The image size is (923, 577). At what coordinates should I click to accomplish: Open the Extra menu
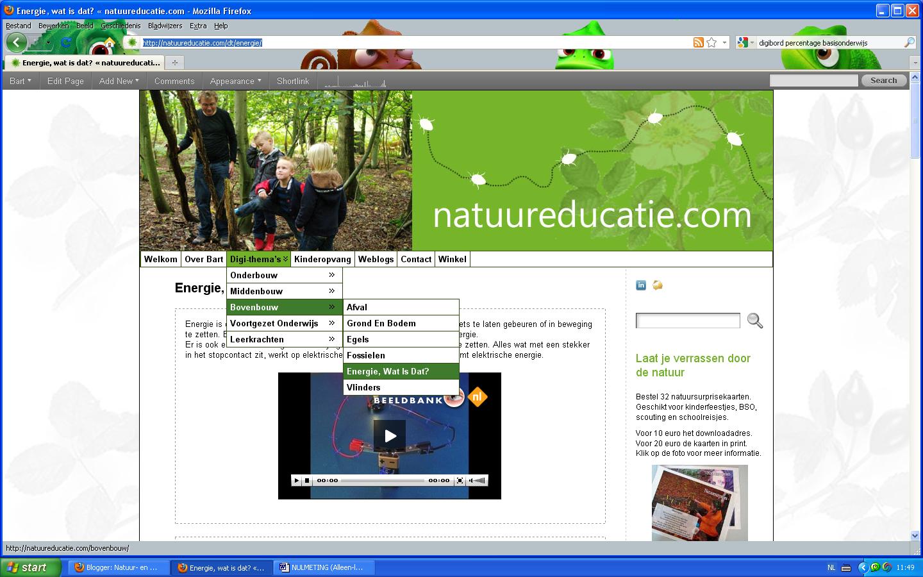[x=198, y=26]
